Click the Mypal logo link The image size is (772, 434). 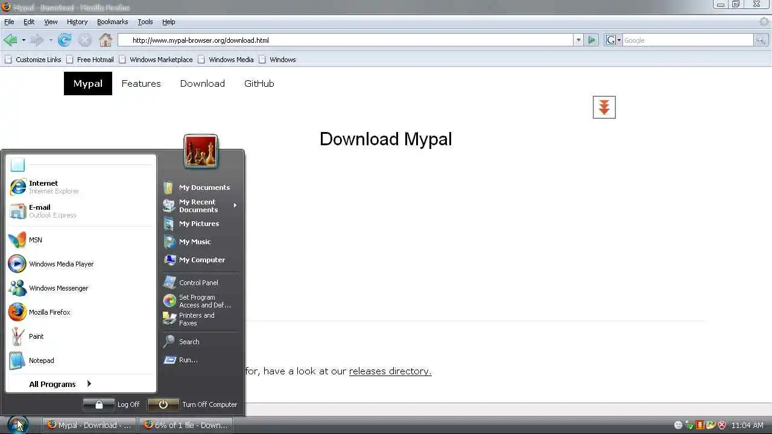(88, 84)
